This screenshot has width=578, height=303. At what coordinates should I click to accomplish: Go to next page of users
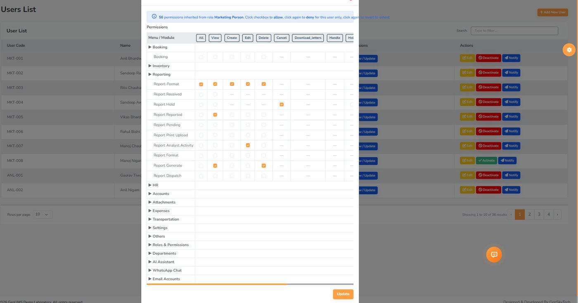pos(557,215)
